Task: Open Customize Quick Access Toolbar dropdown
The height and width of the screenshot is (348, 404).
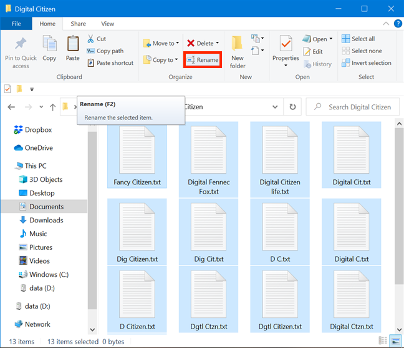Action: click(x=32, y=89)
